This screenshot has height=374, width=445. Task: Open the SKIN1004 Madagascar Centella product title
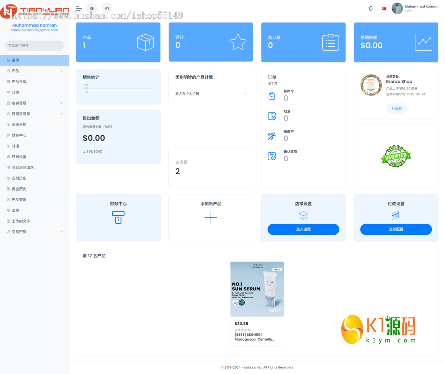pos(254,337)
